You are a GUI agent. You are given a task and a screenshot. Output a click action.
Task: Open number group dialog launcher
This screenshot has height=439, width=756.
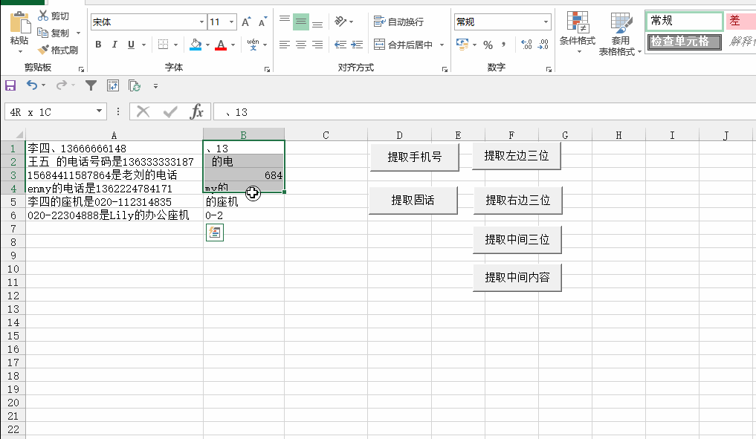pos(549,69)
